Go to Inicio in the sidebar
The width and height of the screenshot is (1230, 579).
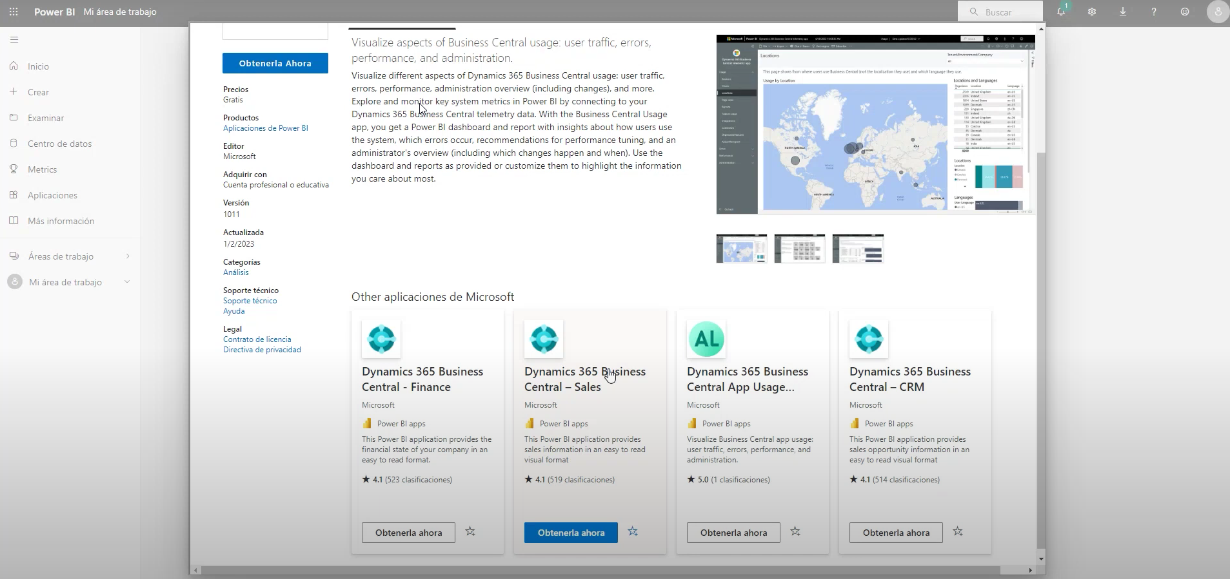coord(38,66)
